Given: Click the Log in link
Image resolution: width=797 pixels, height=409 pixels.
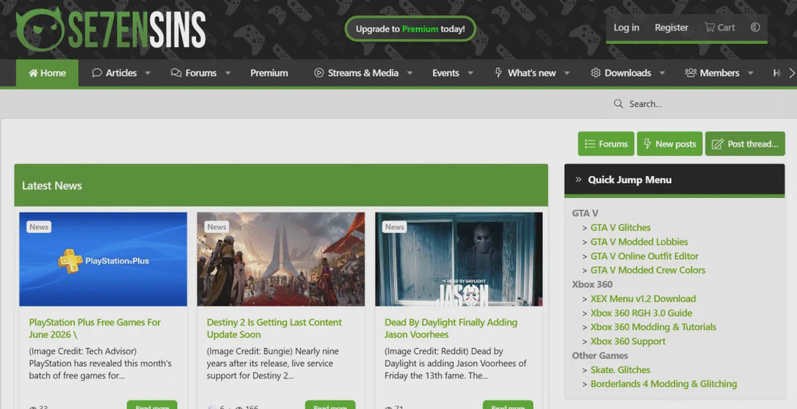Looking at the screenshot, I should pos(626,27).
